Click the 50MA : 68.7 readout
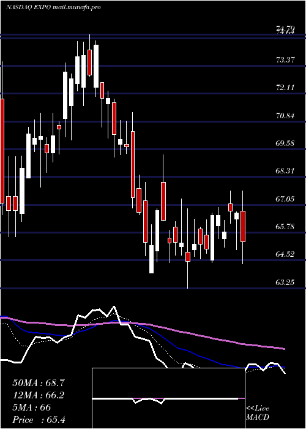The width and height of the screenshot is (306, 429). coord(39,383)
